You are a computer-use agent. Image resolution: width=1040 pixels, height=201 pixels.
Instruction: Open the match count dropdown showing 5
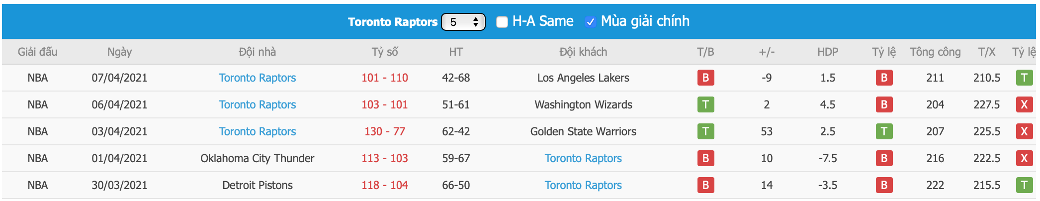[x=463, y=22]
